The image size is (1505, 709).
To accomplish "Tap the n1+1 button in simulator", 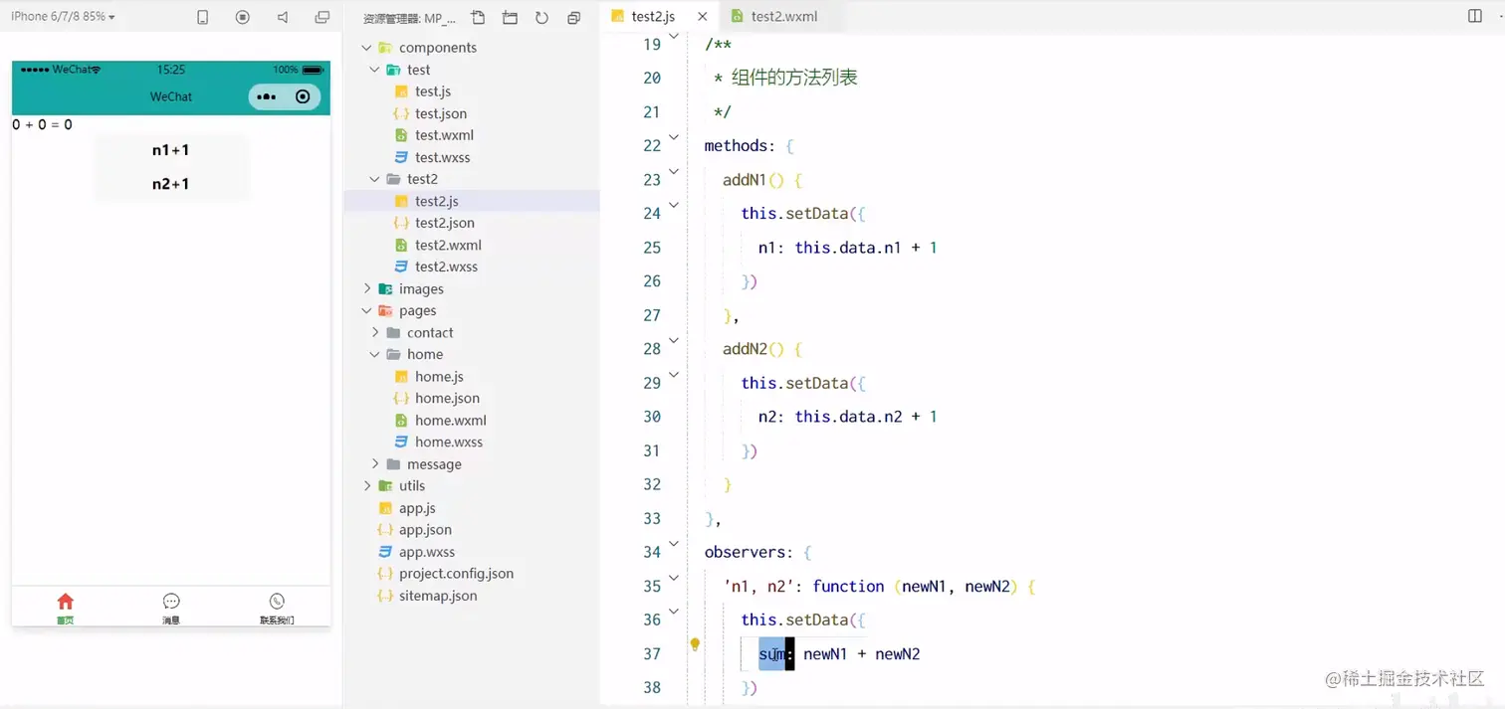I will (x=171, y=150).
